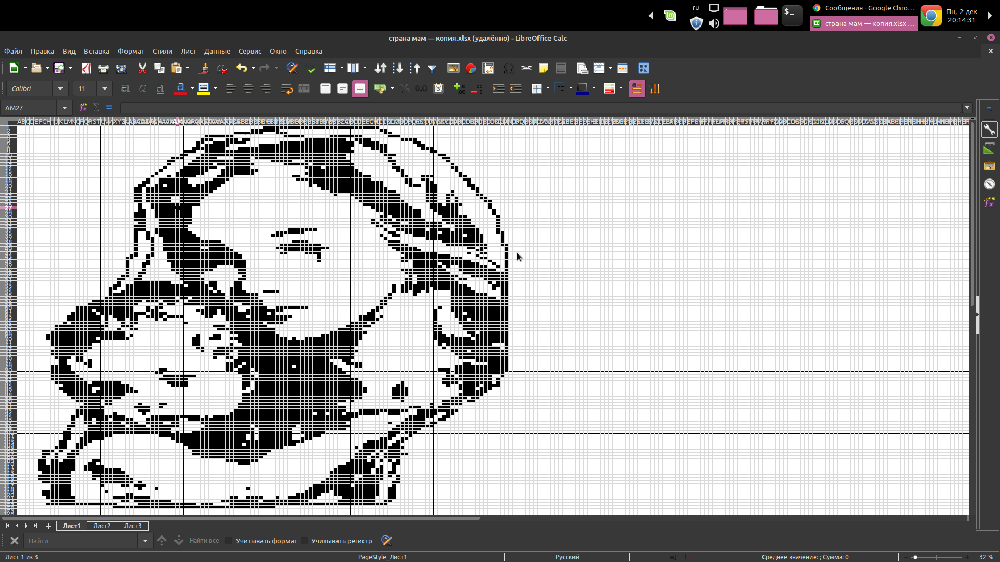Click the Copy icon
This screenshot has height=562, width=1000.
click(159, 68)
